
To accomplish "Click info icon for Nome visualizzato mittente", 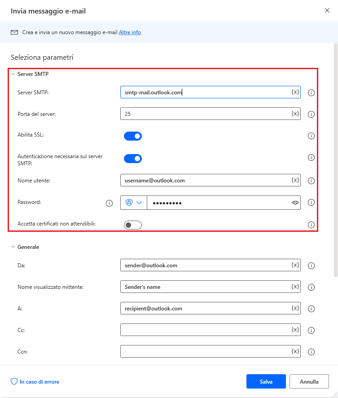I will (311, 287).
